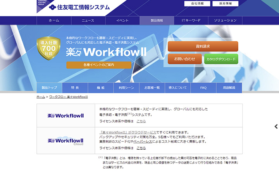
Task: Click the ワークフロー 楽々WorkflowII breadcrumb link
Action: (68, 97)
